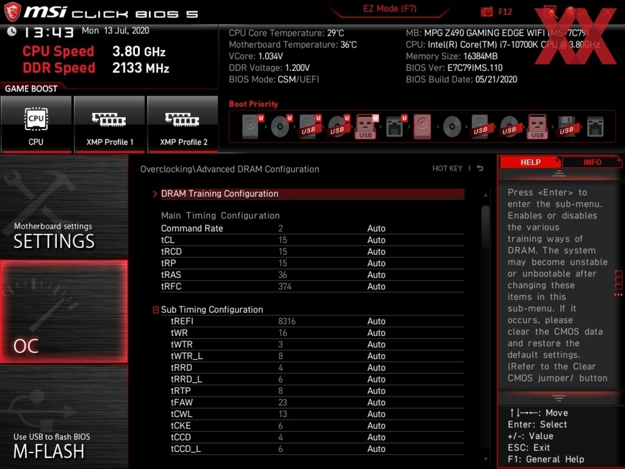Click the tRFC current value 374
Viewport: 625px width, 469px height.
click(x=285, y=286)
